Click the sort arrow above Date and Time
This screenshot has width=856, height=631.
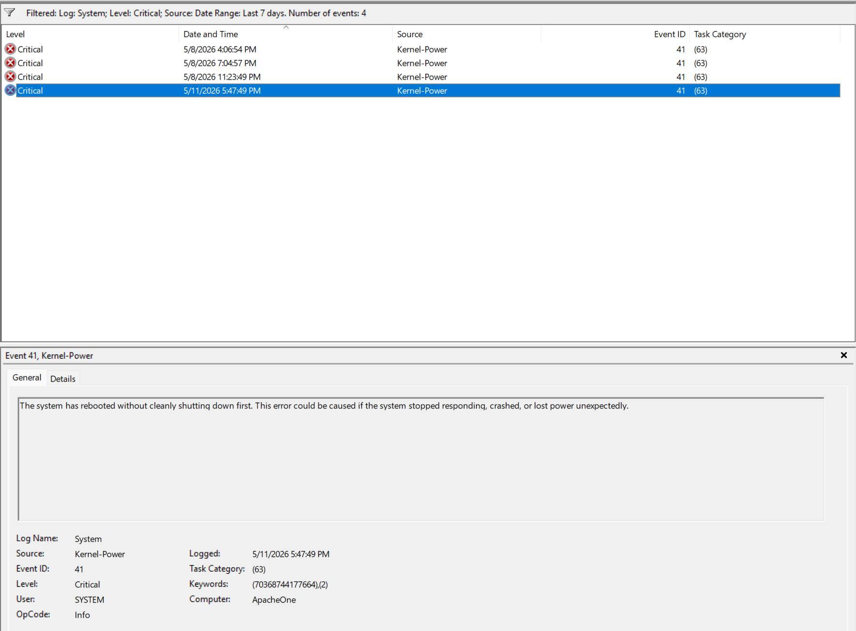[286, 28]
